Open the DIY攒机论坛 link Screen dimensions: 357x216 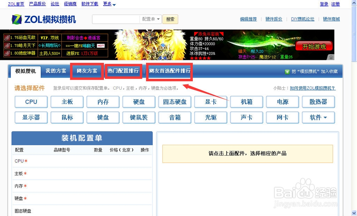tap(303, 19)
